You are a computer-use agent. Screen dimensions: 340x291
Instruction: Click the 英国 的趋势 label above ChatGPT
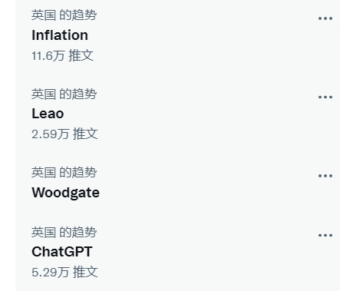pos(64,232)
